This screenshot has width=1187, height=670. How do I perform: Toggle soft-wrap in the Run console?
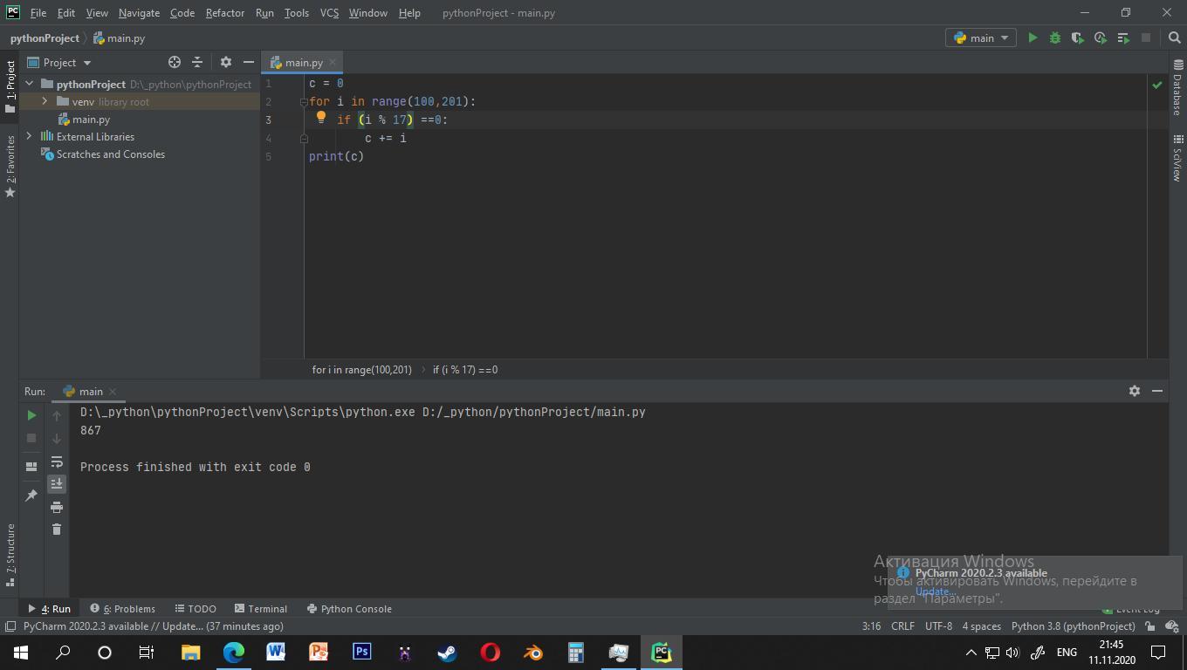[57, 461]
